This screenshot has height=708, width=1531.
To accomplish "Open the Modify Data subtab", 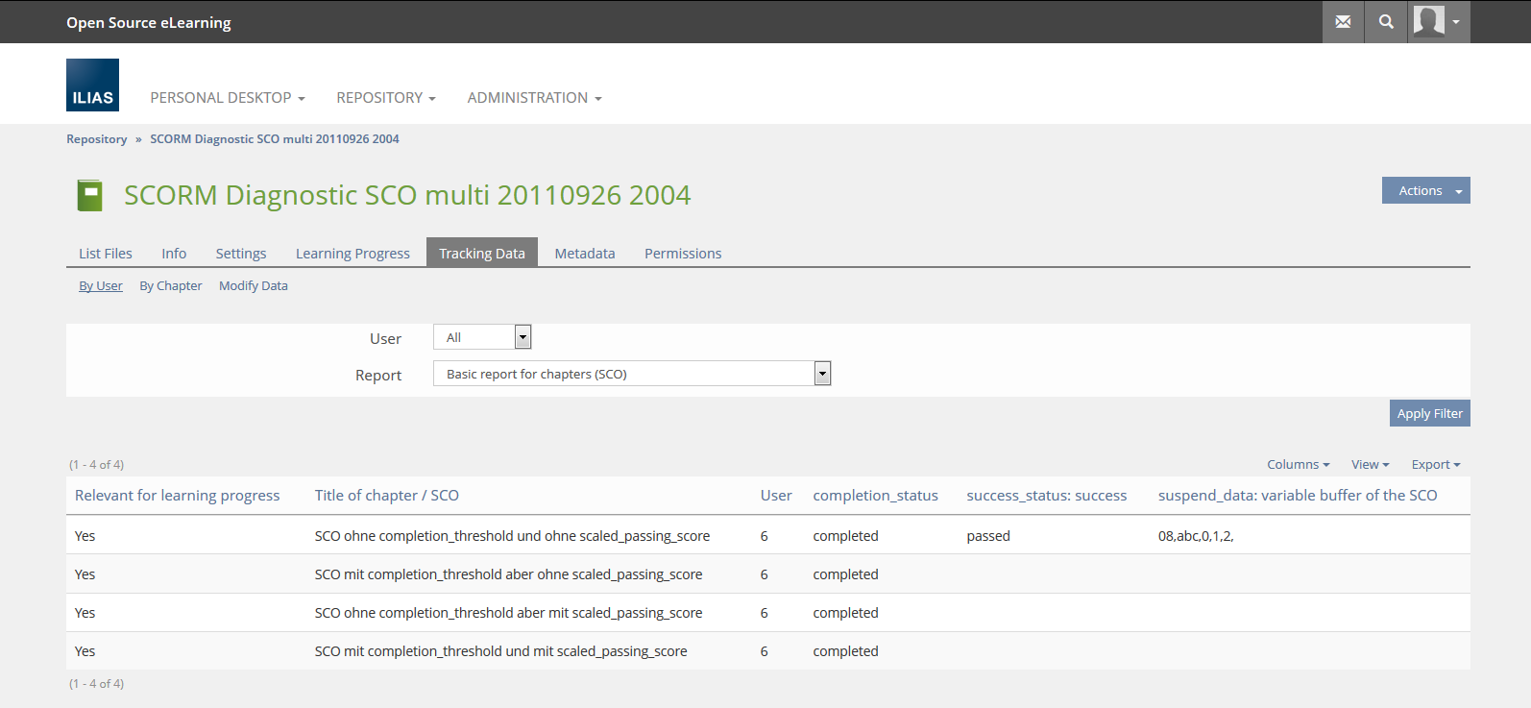I will 253,286.
